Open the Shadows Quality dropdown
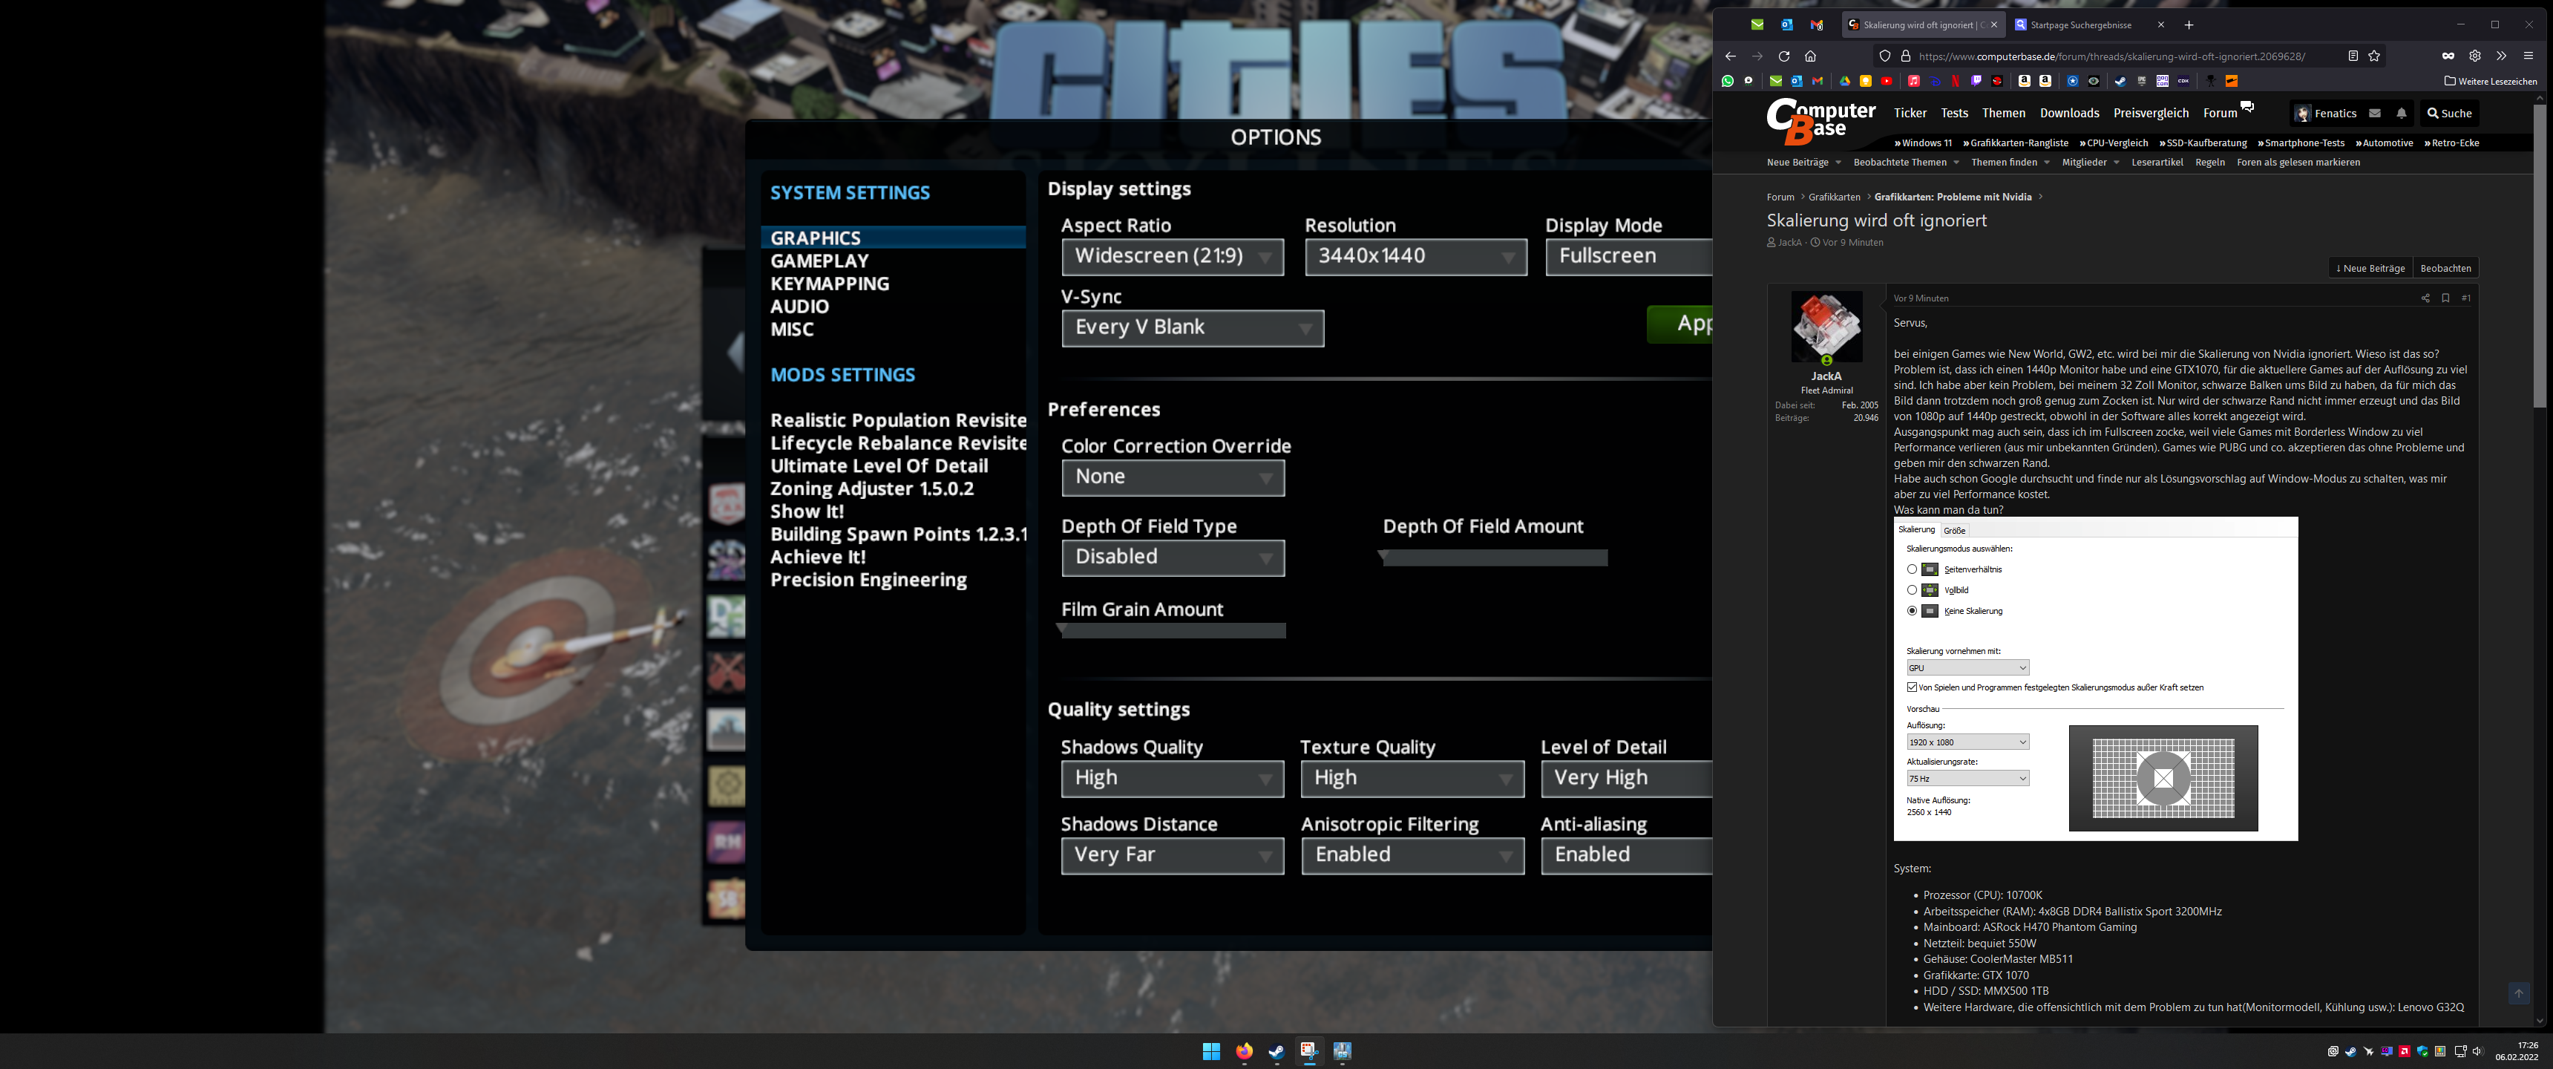 coord(1171,779)
